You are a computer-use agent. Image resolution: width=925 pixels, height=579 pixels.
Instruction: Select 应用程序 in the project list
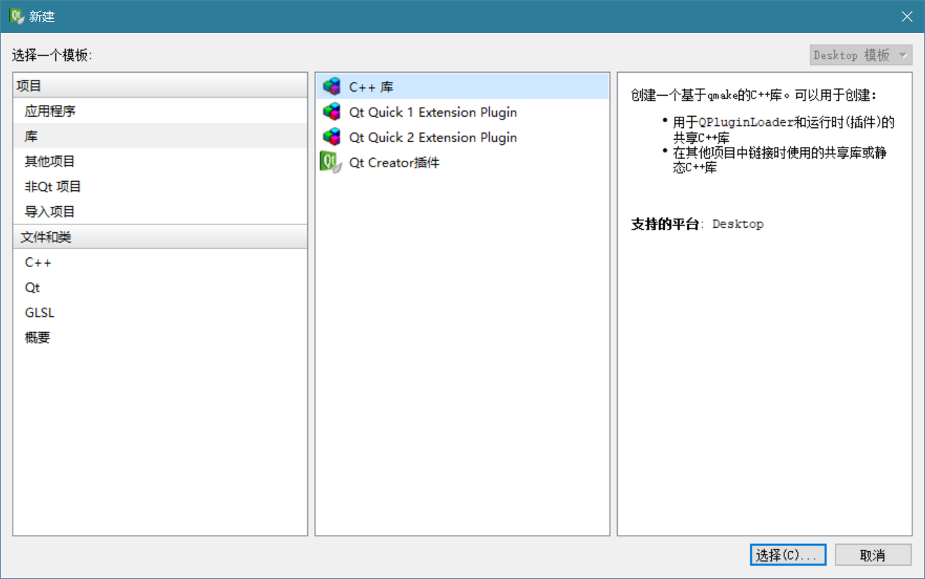[x=50, y=111]
